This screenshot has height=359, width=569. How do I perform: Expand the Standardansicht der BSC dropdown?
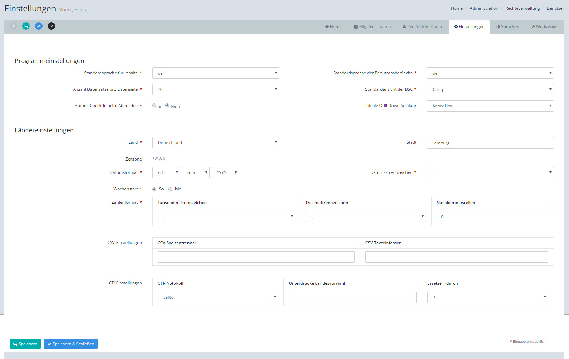[490, 90]
